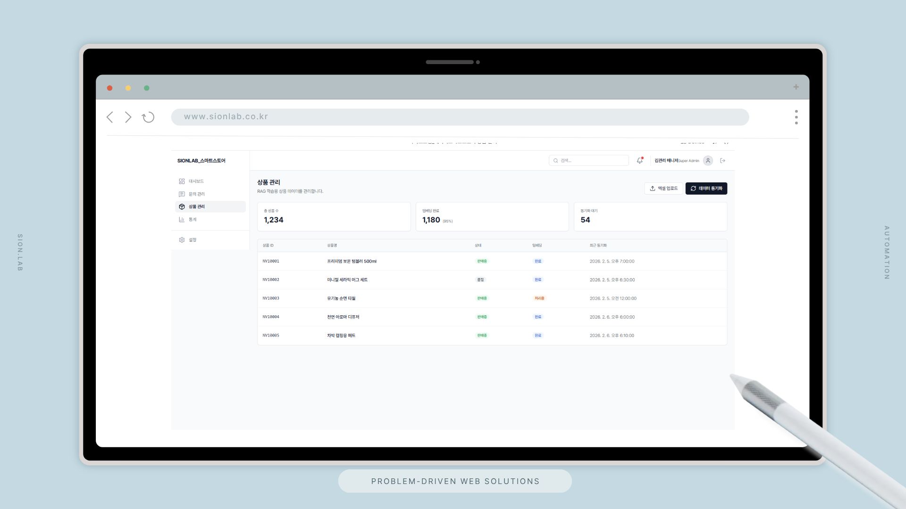Open a new tab with plus icon
906x509 pixels.
pos(796,87)
